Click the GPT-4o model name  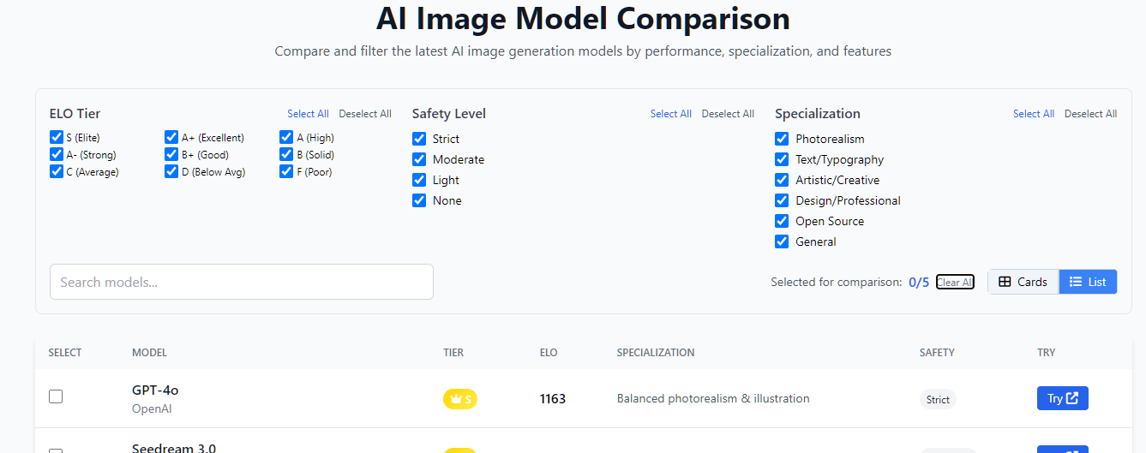pos(155,390)
